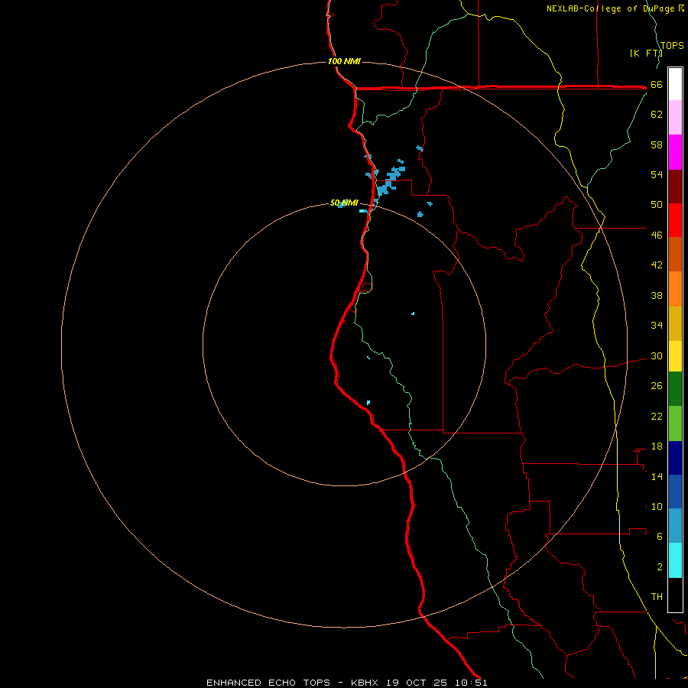Click the legend value "42"

(x=657, y=265)
